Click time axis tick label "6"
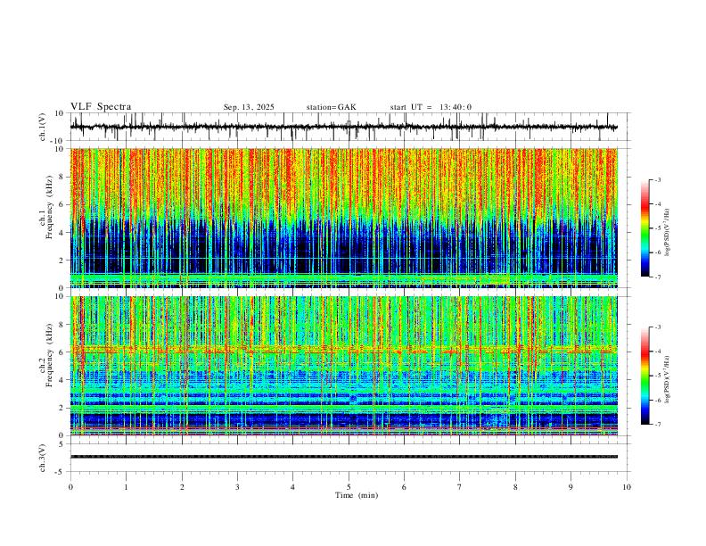The image size is (706, 546). point(405,487)
